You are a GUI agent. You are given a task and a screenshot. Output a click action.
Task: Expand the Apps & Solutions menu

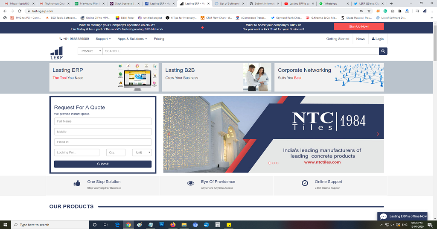pos(132,39)
